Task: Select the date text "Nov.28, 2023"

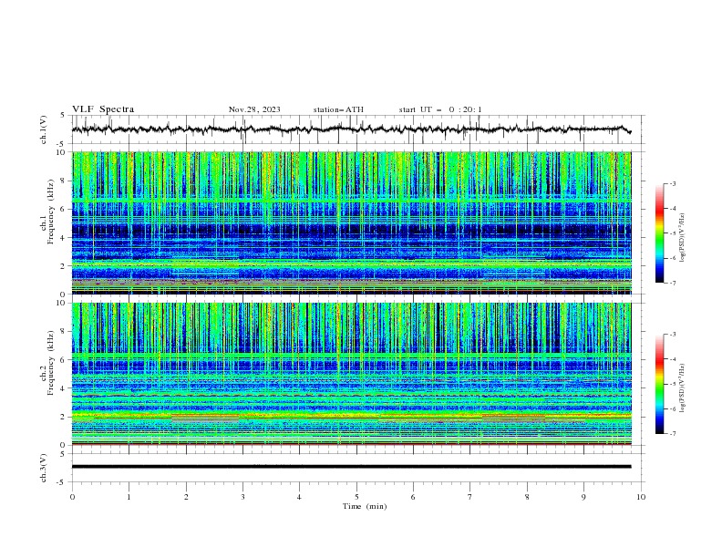Action: [254, 109]
